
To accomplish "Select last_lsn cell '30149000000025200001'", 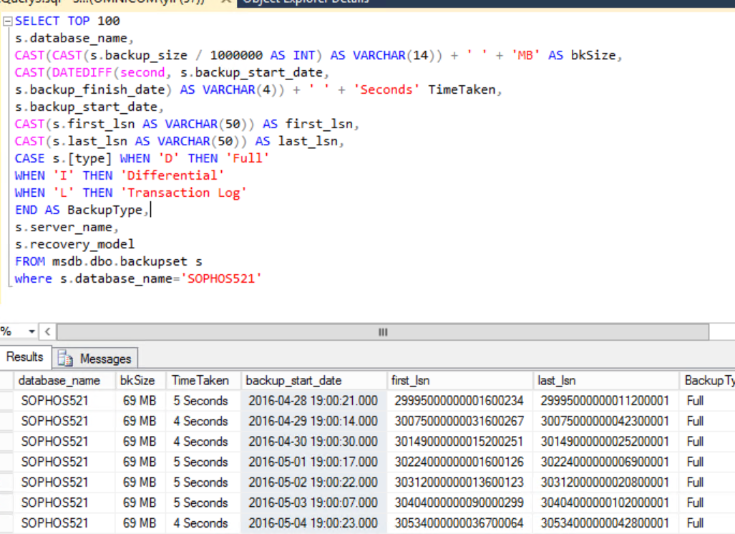I will (x=605, y=442).
